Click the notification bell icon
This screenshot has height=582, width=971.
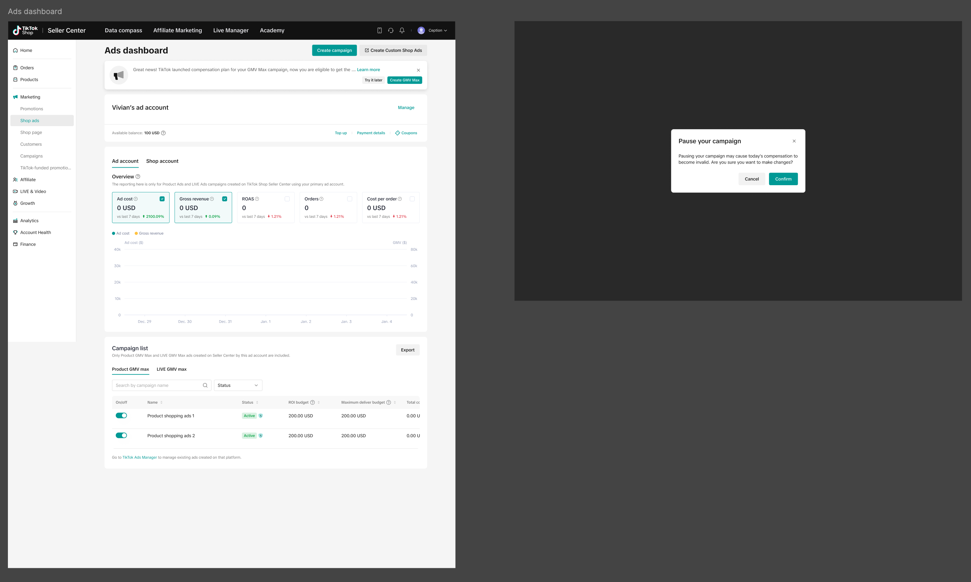tap(402, 30)
